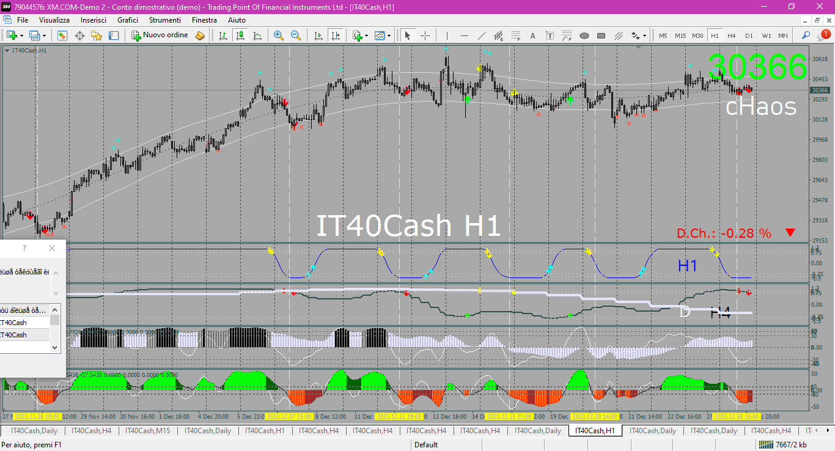Switch to M30 timeframe
Screen dimensions: 835x451
click(x=697, y=35)
